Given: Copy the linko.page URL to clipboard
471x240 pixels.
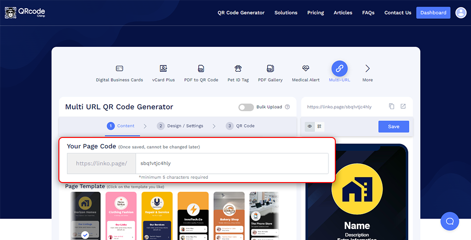Looking at the screenshot, I should [391, 106].
